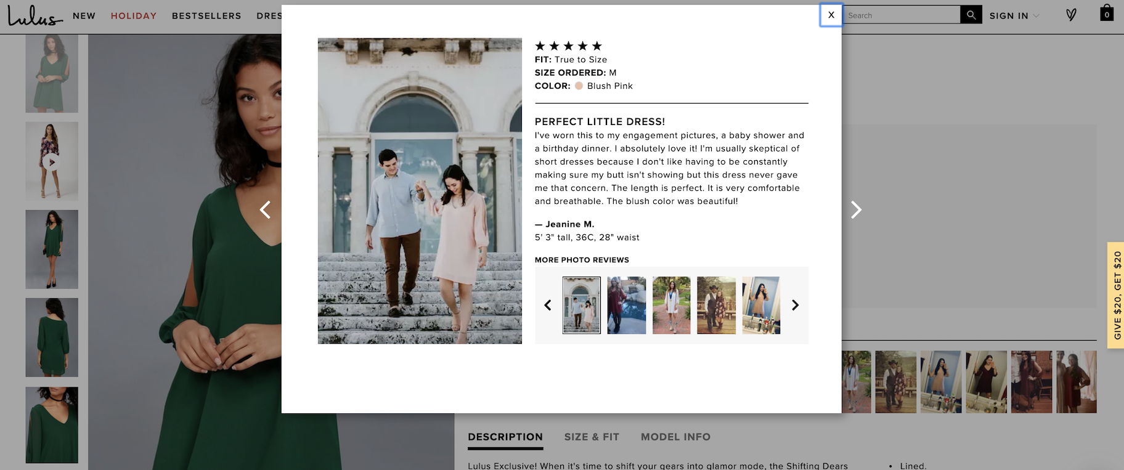Click the search magnifier icon
The image size is (1124, 470).
tap(971, 15)
